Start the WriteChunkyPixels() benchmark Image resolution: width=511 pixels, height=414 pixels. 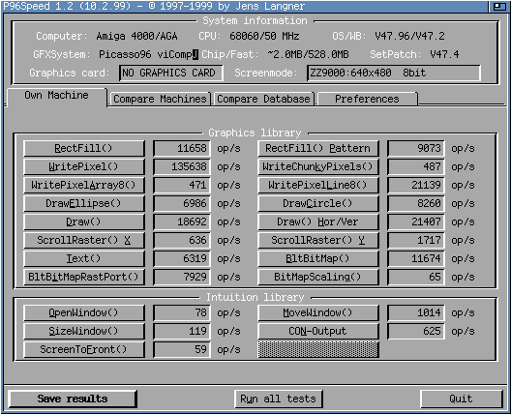(x=318, y=166)
